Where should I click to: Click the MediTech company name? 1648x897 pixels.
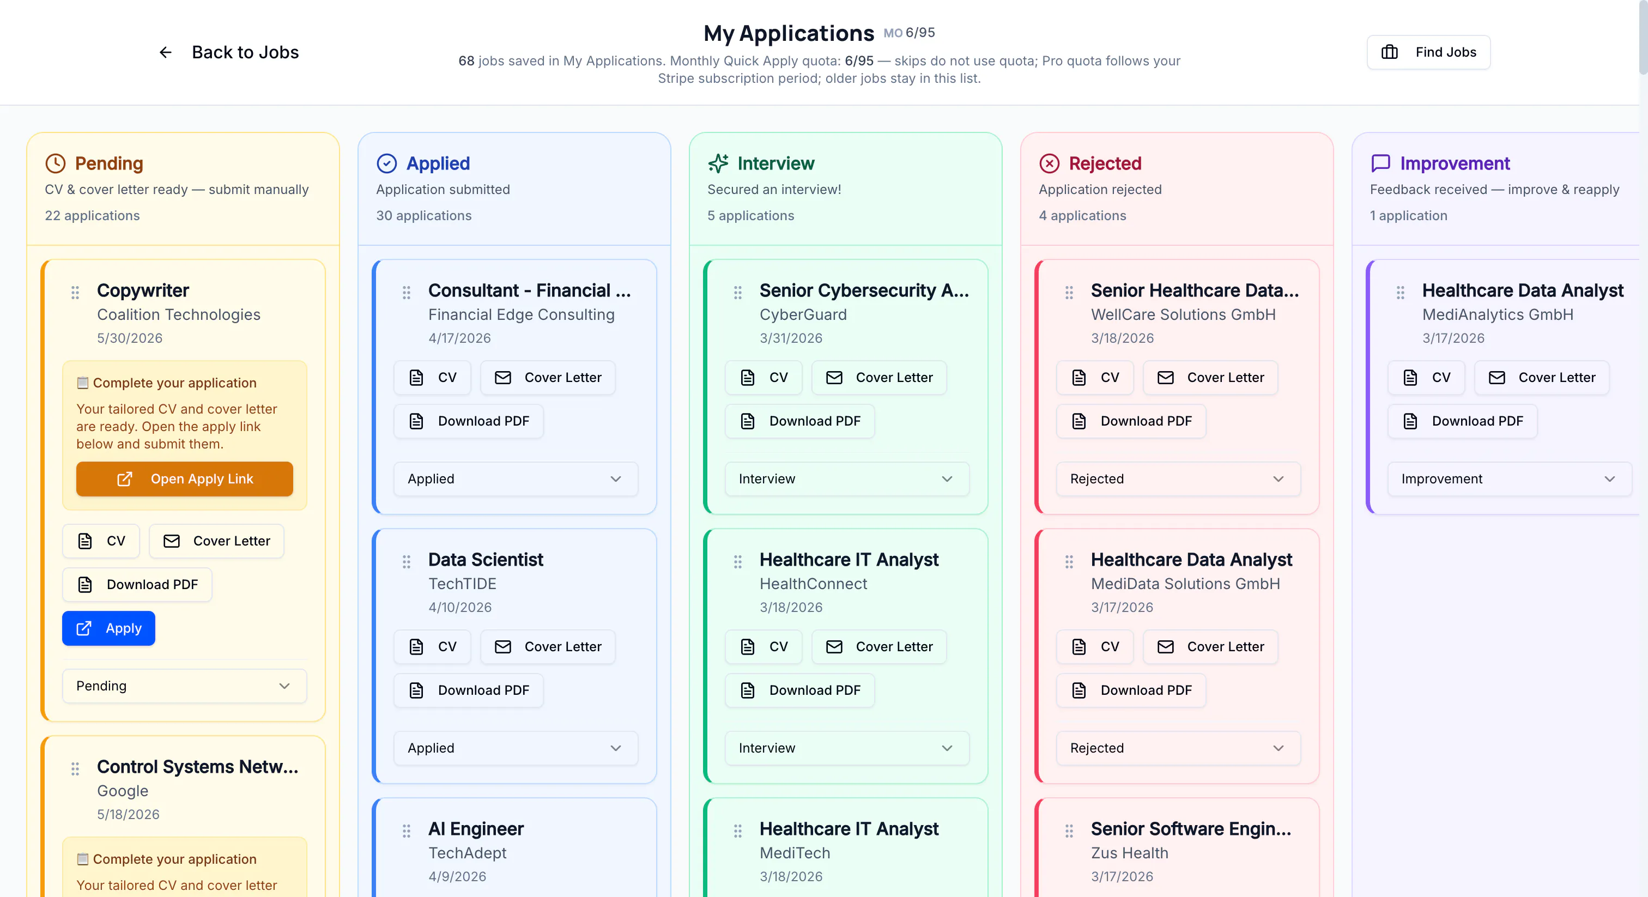tap(795, 853)
